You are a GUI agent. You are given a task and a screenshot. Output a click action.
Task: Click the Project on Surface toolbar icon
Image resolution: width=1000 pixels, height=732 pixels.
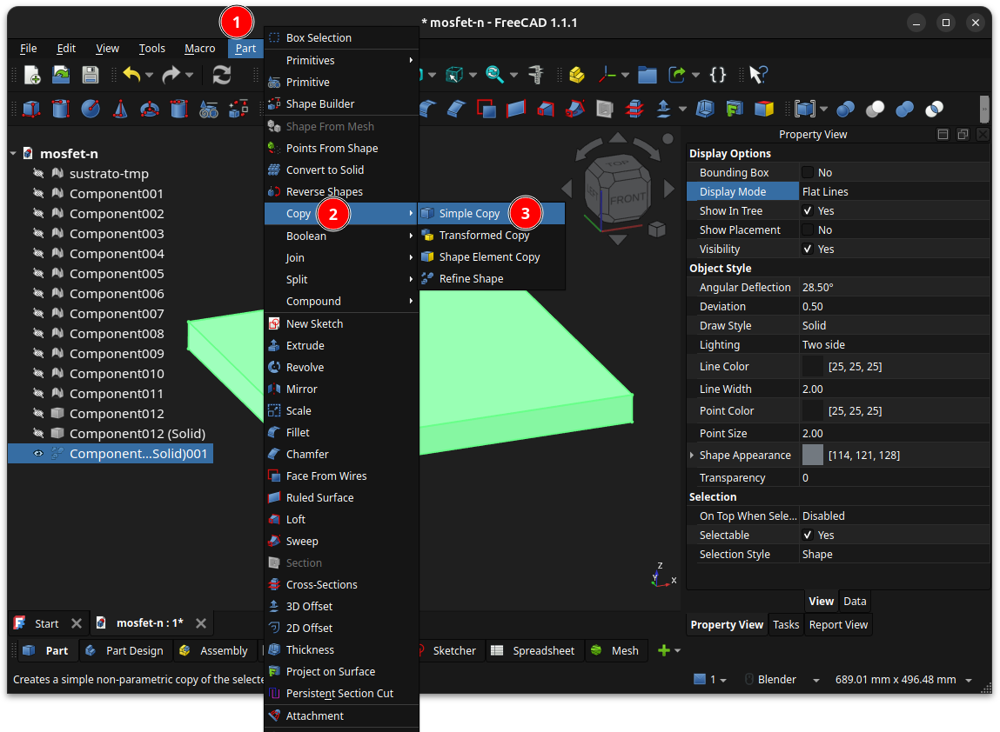point(734,109)
